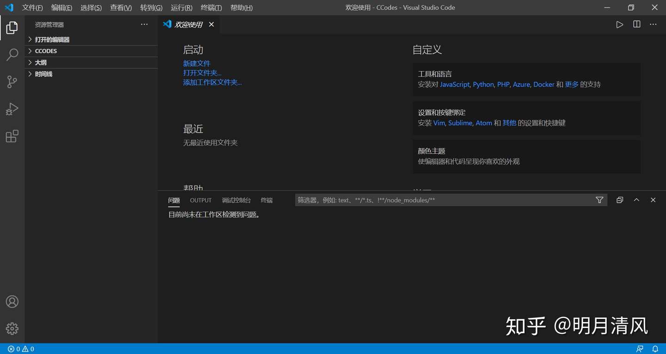
Task: Open the notifications bell
Action: pyautogui.click(x=655, y=349)
